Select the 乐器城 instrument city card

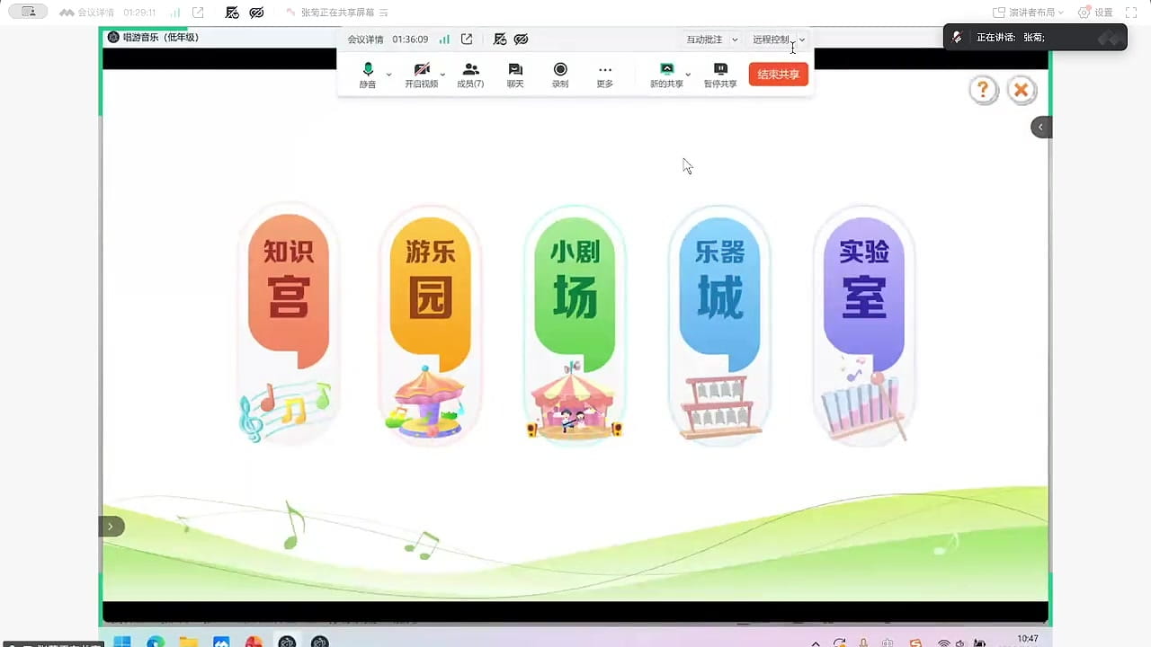tap(719, 325)
